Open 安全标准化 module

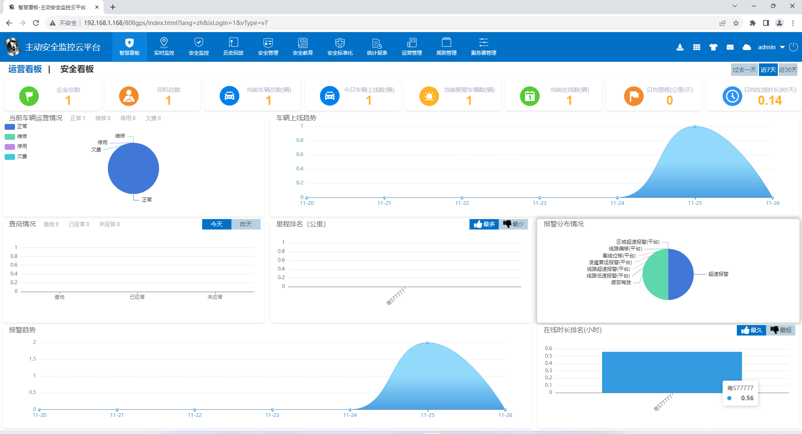[x=340, y=47]
